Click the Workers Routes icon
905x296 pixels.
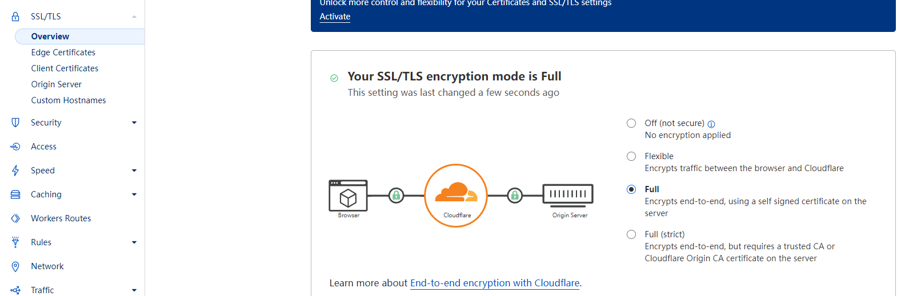tap(15, 218)
